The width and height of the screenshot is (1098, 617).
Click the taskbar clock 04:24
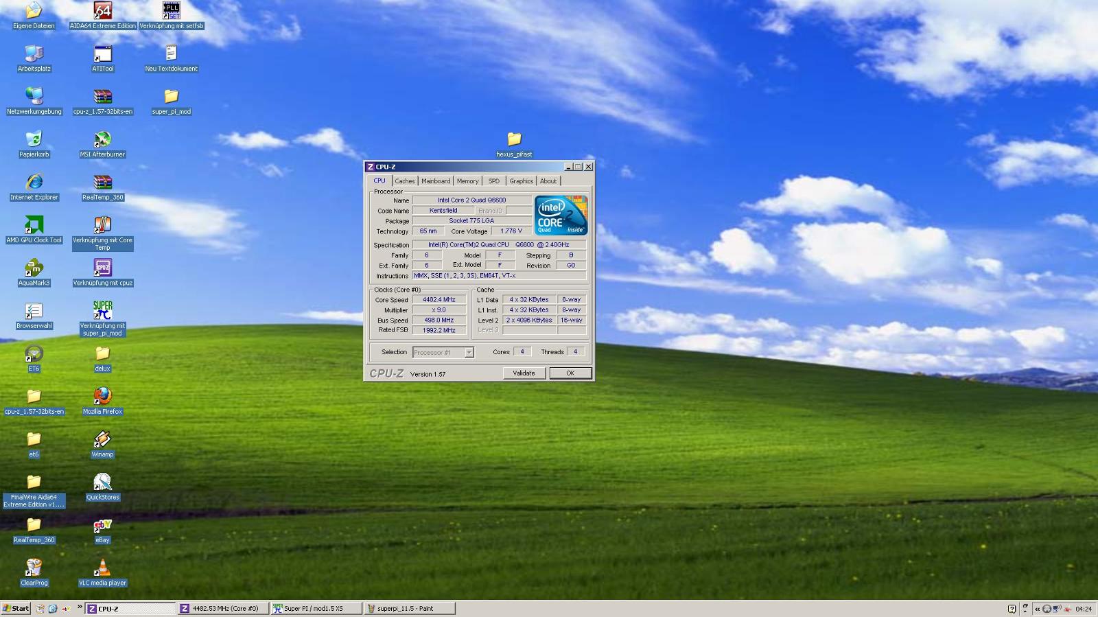pyautogui.click(x=1084, y=609)
